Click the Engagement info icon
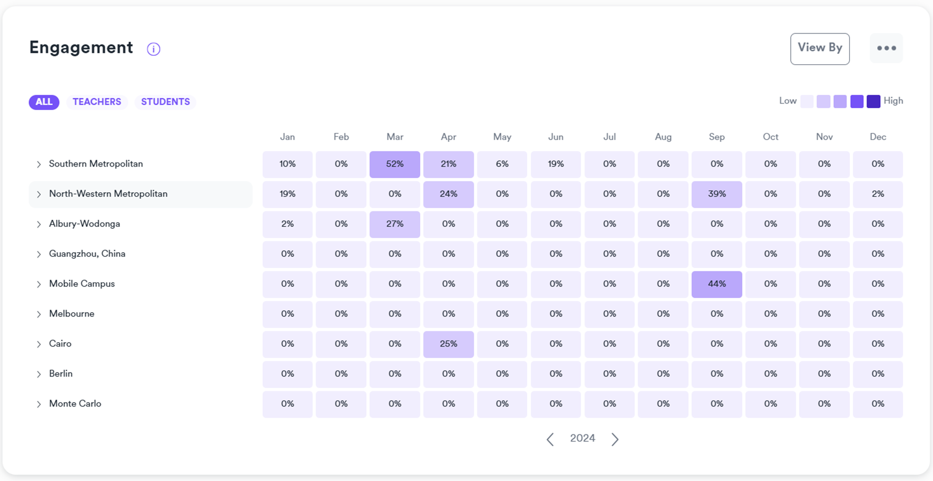This screenshot has width=933, height=481. pos(153,49)
